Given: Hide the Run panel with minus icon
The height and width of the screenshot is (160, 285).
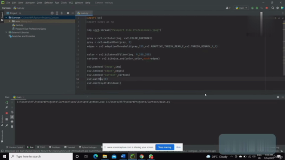Looking at the screenshot, I should tap(283, 97).
